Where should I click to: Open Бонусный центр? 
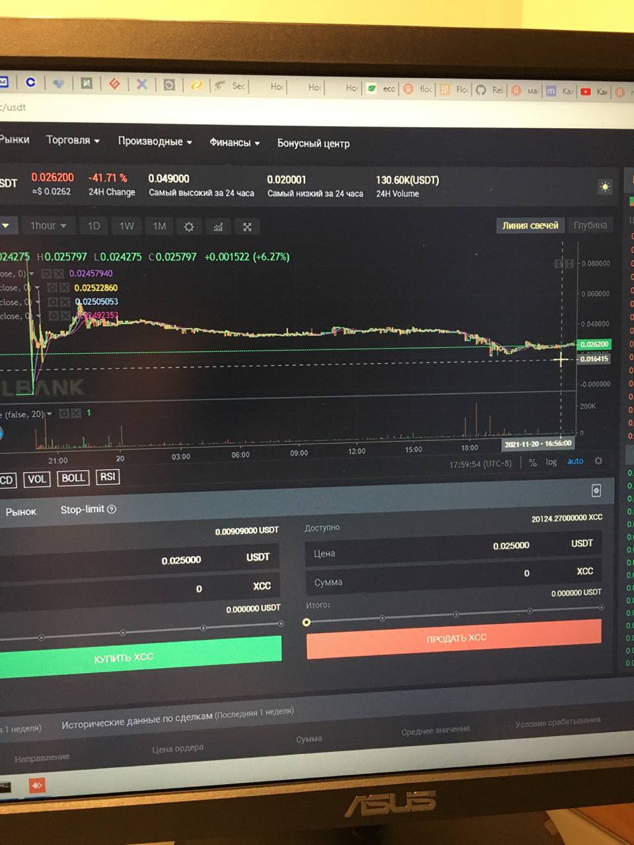coord(313,143)
